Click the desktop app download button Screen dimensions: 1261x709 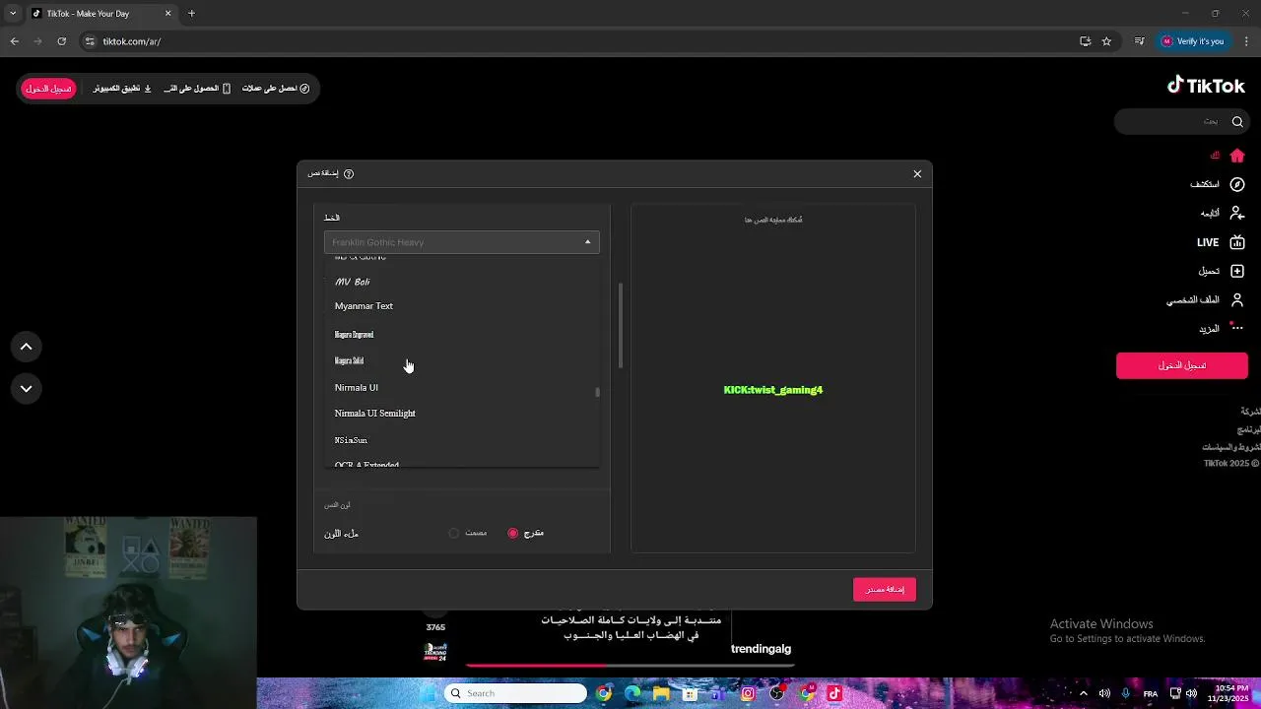tap(123, 89)
